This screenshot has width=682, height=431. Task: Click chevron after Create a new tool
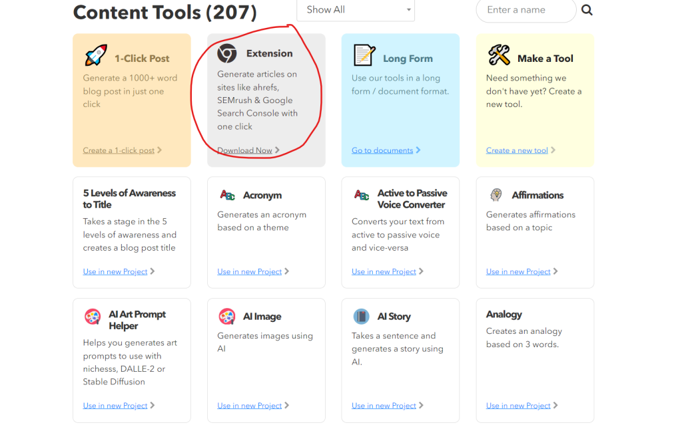coord(553,150)
